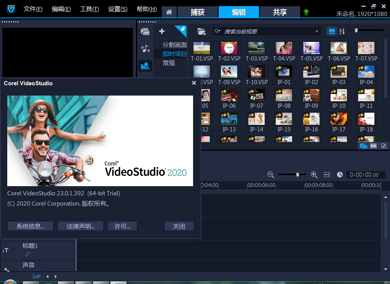Click the import media folder icon

201,32
